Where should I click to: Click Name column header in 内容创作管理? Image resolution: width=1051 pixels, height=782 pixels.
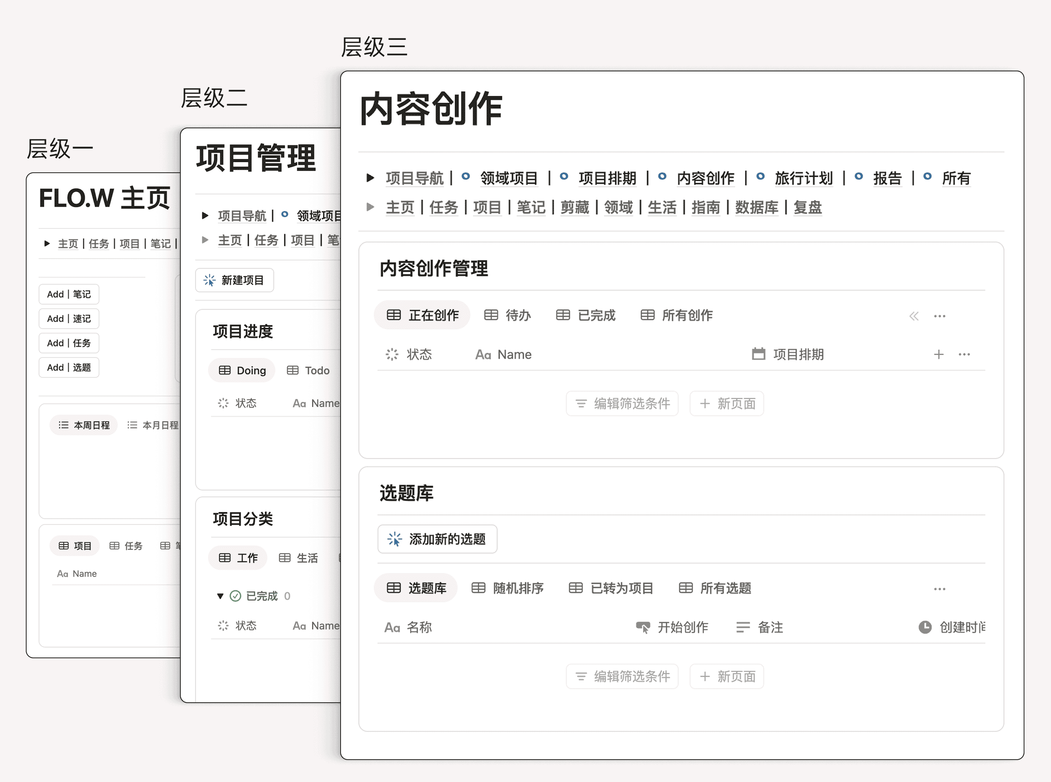point(504,354)
